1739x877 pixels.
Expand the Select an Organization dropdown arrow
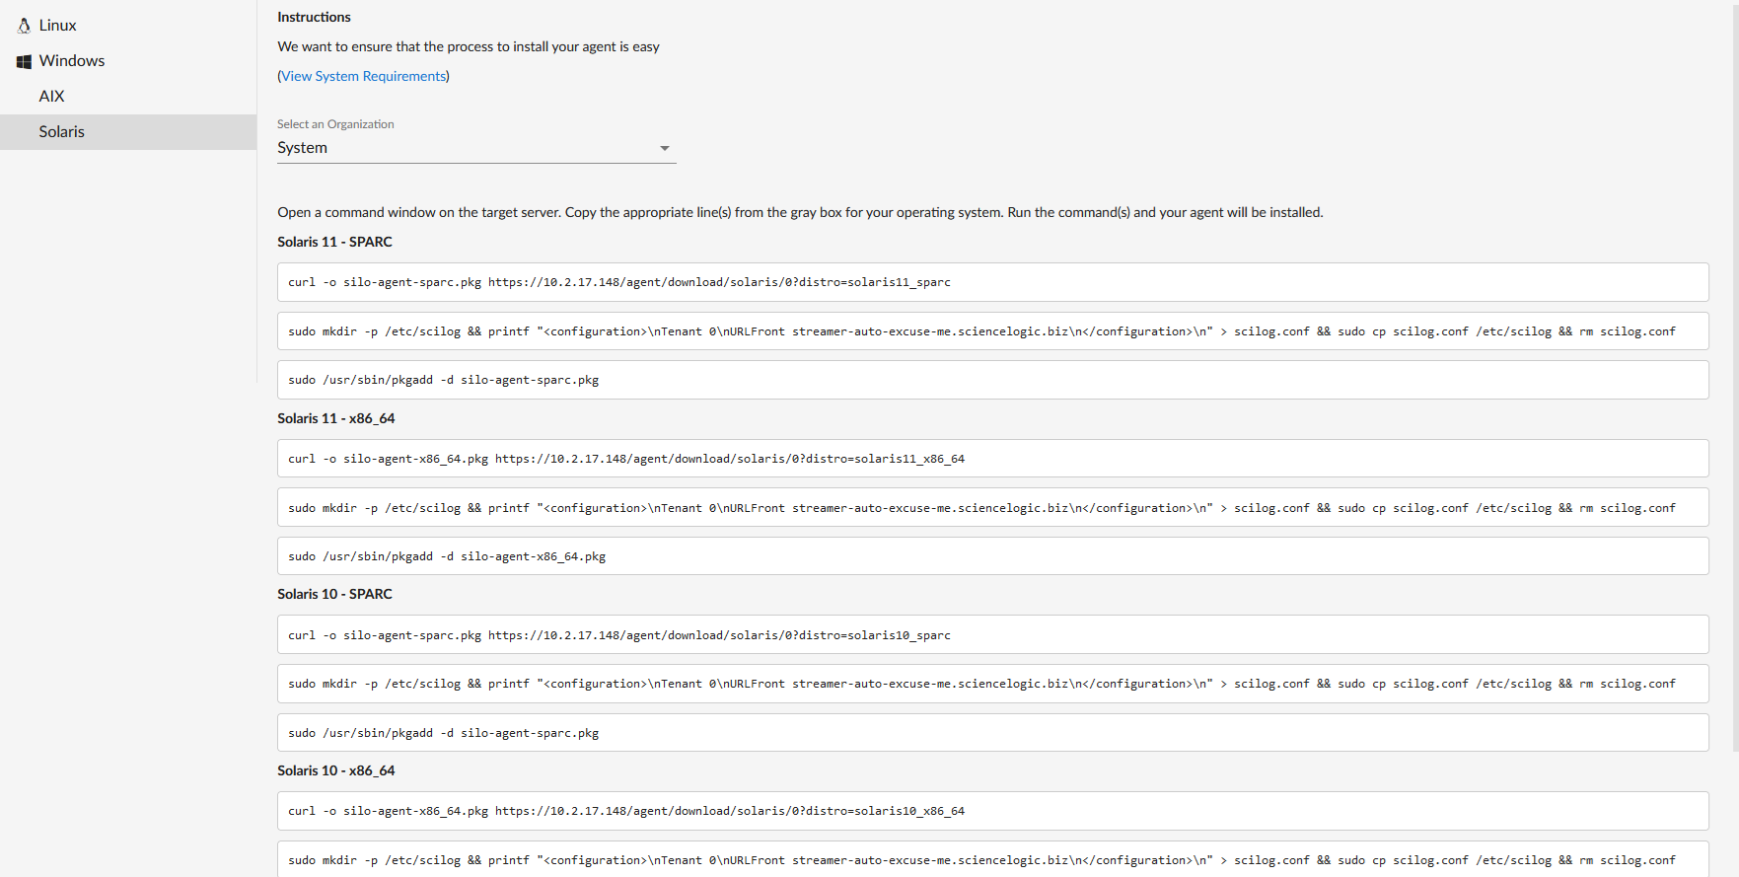(x=665, y=148)
